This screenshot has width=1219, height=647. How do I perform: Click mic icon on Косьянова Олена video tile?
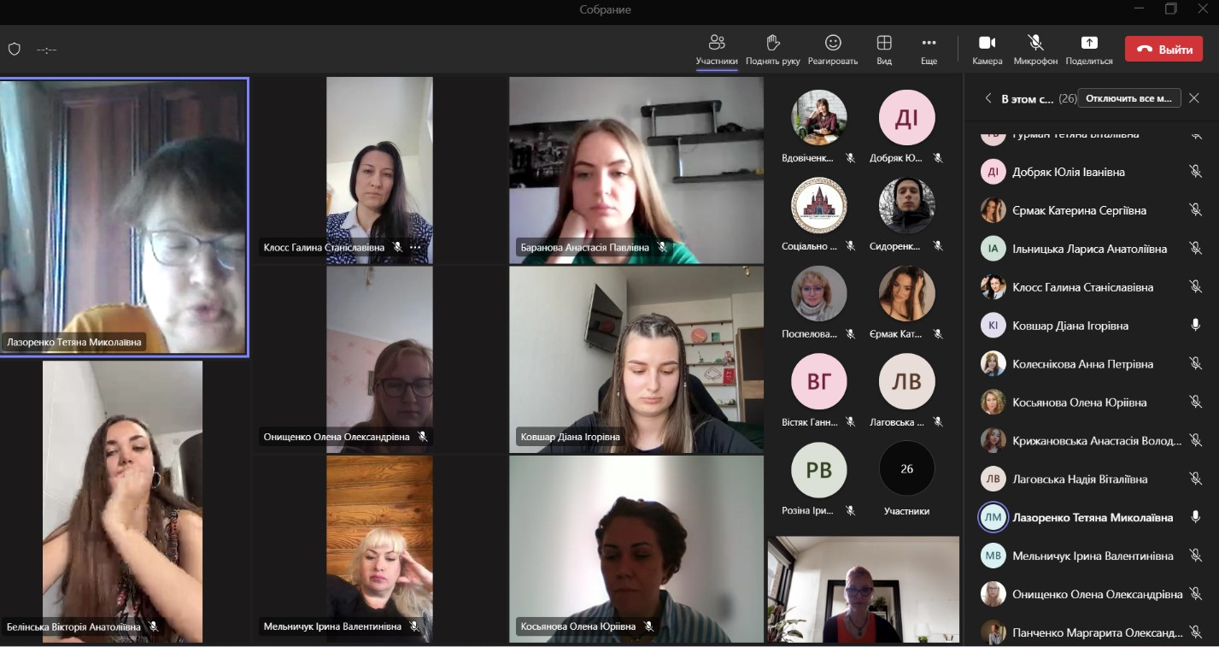[x=649, y=626]
